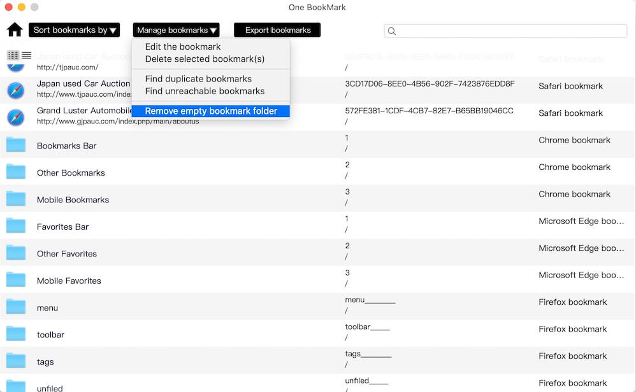This screenshot has height=392, width=636.
Task: Choose Remove empty bookmark folder
Action: pyautogui.click(x=211, y=111)
